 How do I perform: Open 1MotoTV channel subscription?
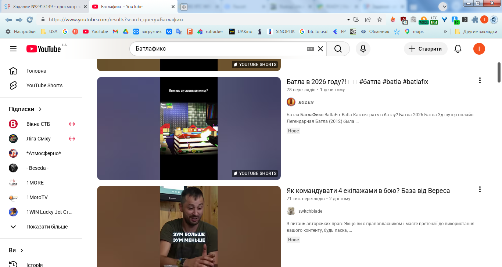coord(41,197)
